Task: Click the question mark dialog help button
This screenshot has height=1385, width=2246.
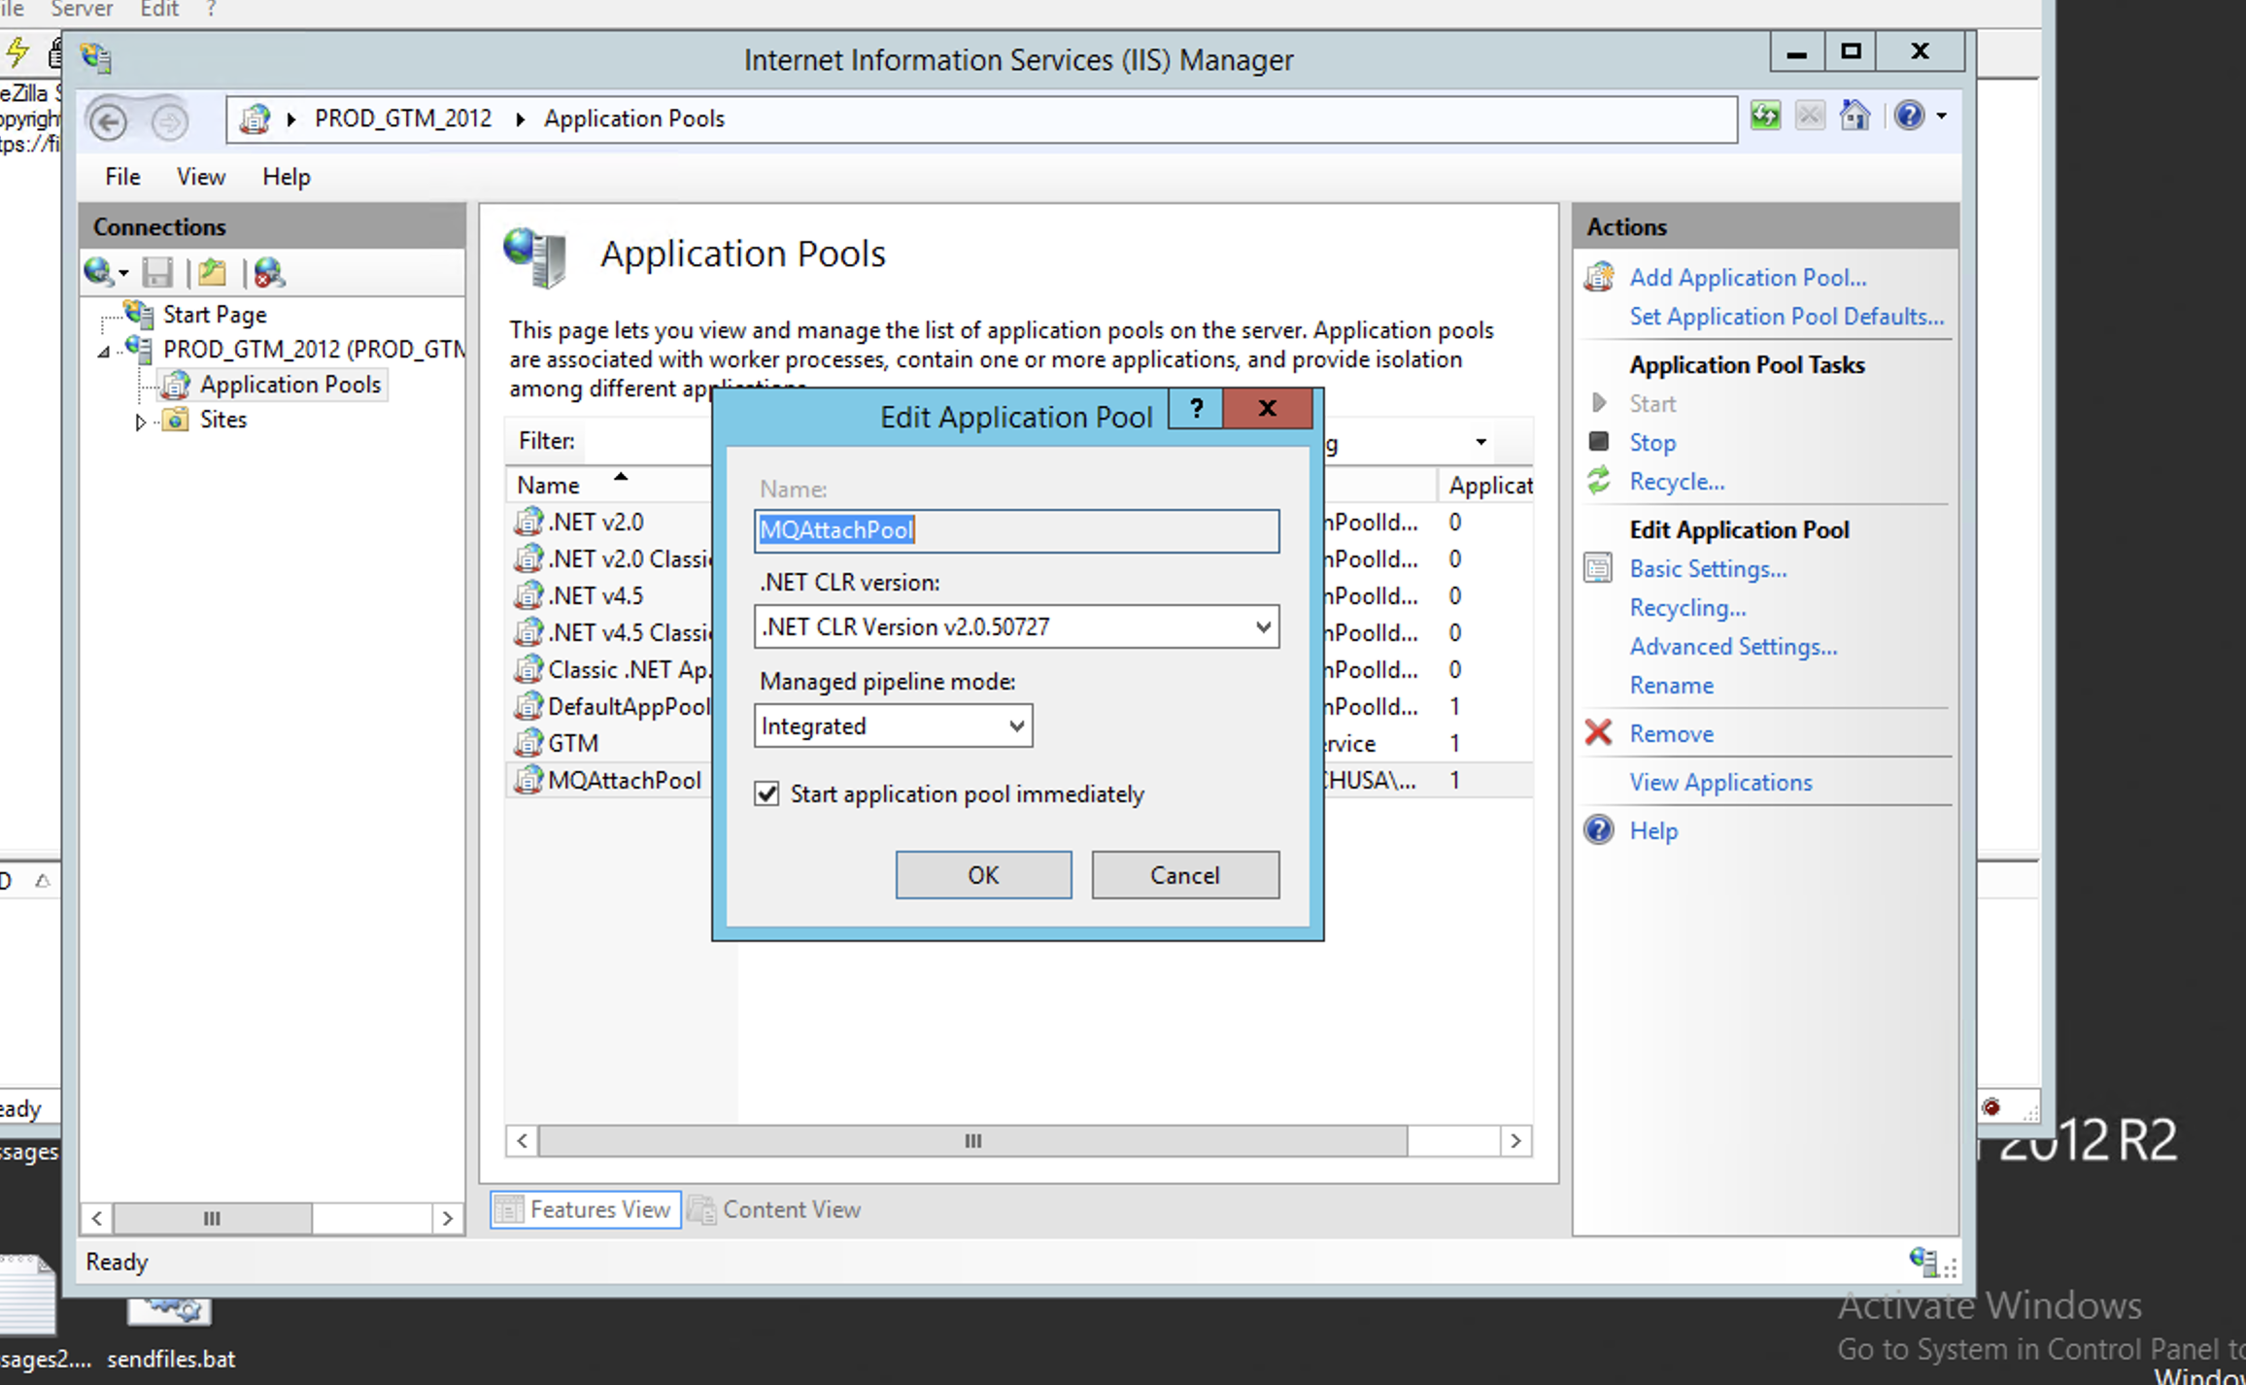Action: (x=1196, y=409)
